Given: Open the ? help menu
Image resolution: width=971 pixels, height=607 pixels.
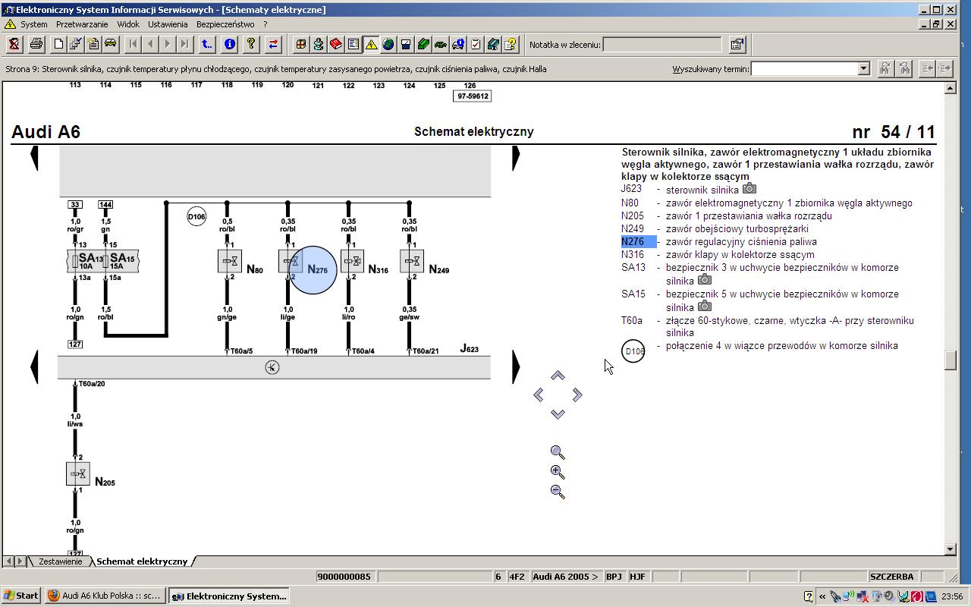Looking at the screenshot, I should point(266,24).
